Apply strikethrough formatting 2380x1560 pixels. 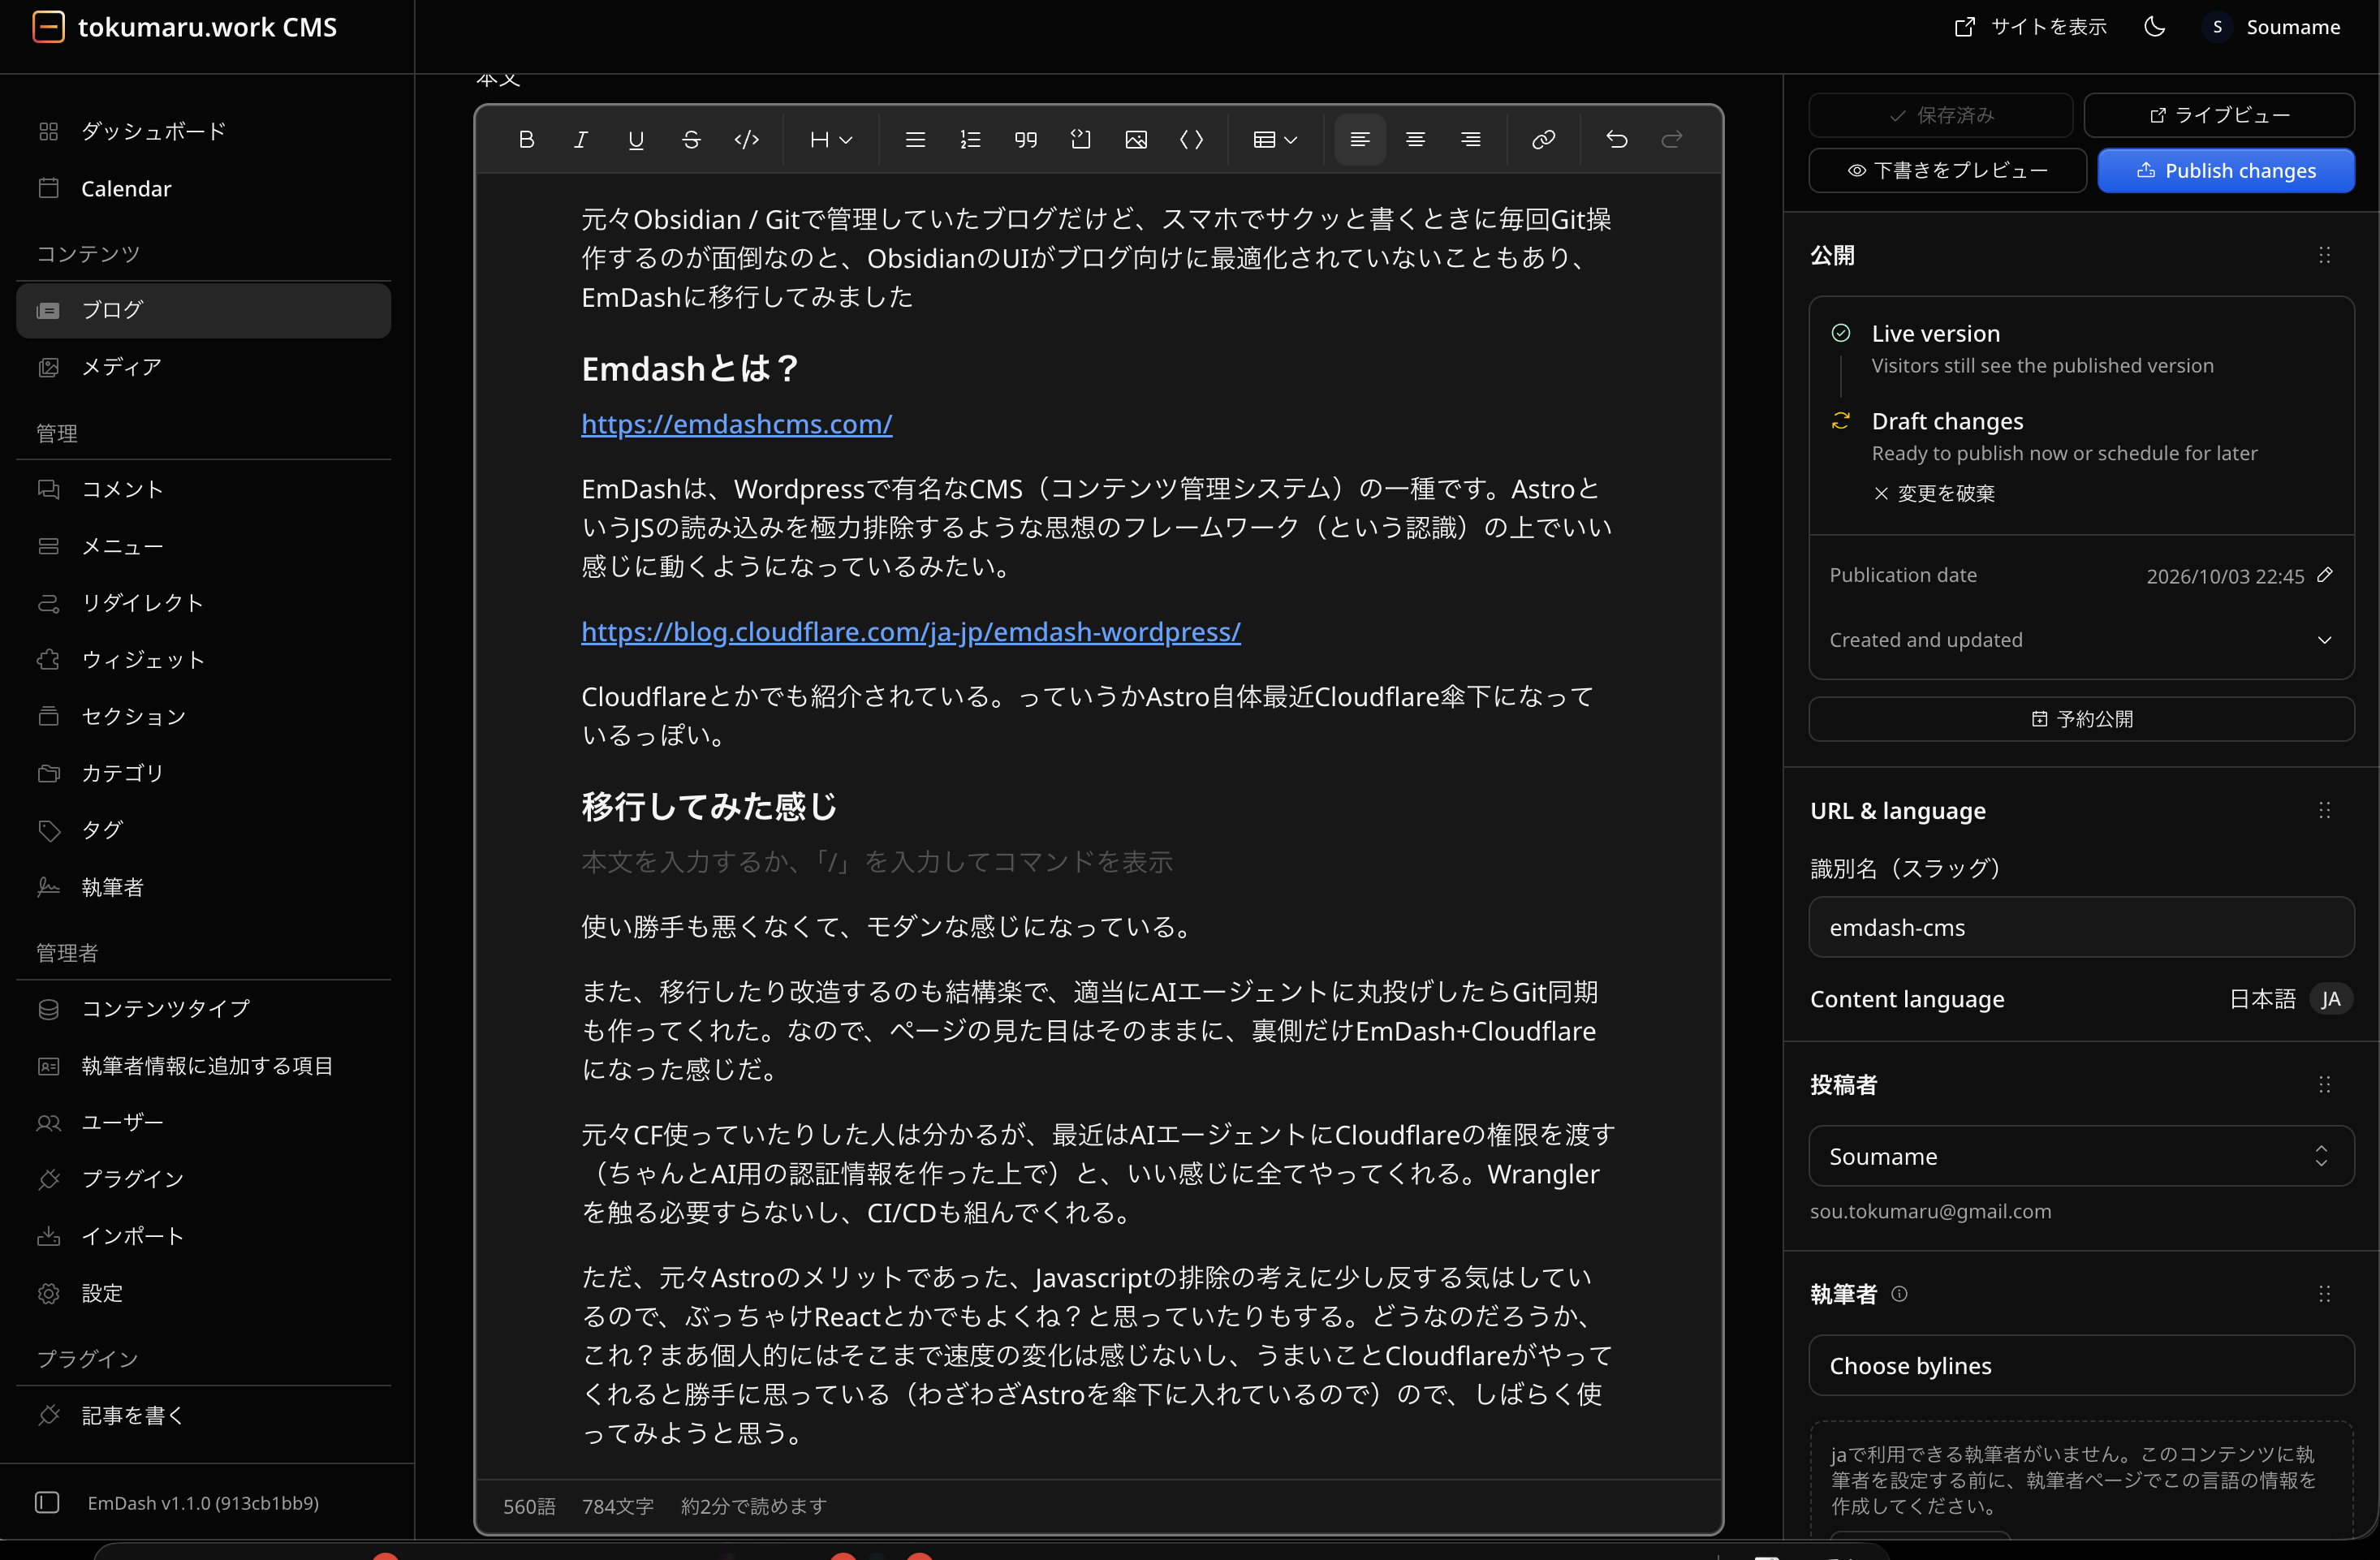pos(691,140)
